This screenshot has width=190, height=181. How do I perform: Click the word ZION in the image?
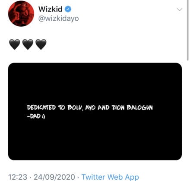pos(118,107)
